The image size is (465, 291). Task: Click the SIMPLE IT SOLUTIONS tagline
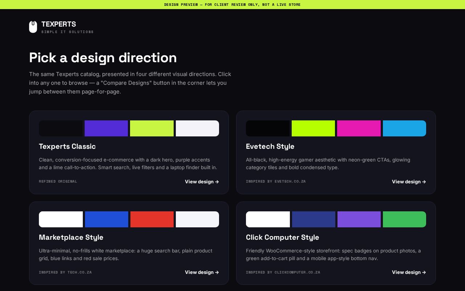[68, 32]
